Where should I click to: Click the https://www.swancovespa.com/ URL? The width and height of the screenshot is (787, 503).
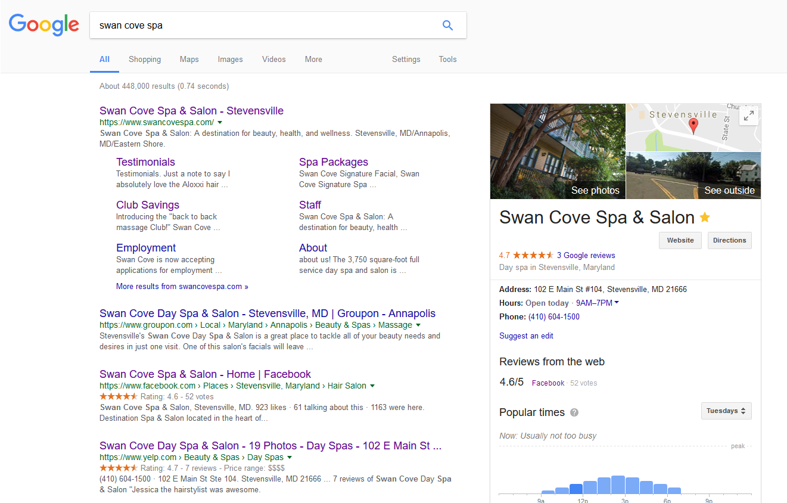tap(157, 123)
